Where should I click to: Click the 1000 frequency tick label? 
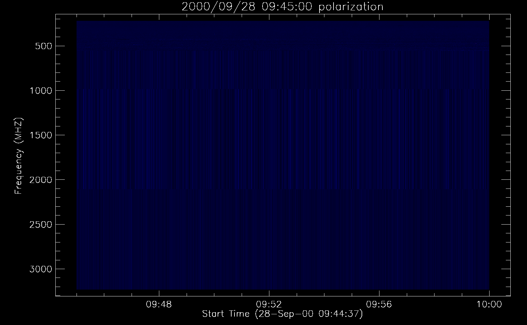(41, 91)
